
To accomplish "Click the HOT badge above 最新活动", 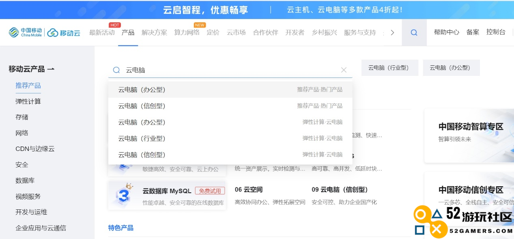I will click(115, 25).
